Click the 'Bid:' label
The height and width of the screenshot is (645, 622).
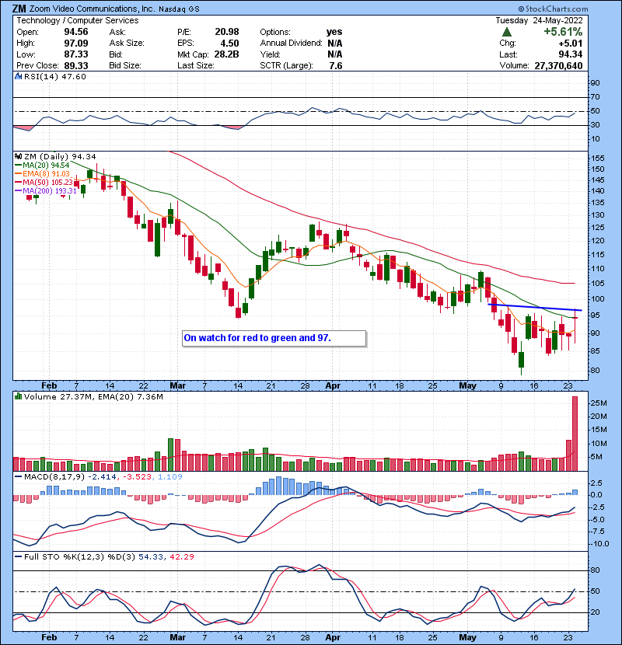click(116, 54)
